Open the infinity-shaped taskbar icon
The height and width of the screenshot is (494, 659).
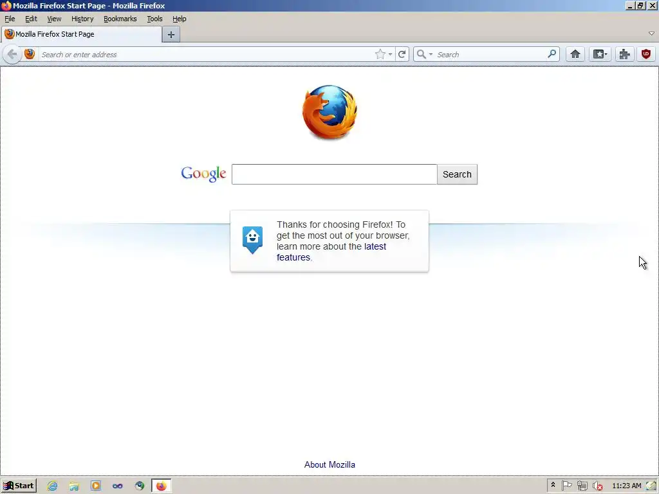tap(118, 486)
